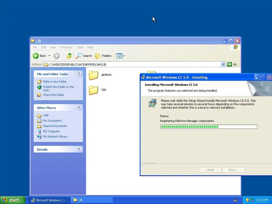Toggle the Folders pane view
The height and width of the screenshot is (204, 272).
point(103,56)
